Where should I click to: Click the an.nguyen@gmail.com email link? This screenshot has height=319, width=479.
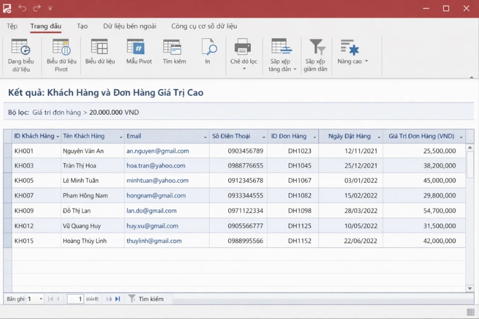(158, 151)
